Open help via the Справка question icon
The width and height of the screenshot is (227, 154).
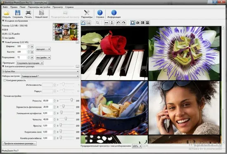pyautogui.click(x=100, y=14)
